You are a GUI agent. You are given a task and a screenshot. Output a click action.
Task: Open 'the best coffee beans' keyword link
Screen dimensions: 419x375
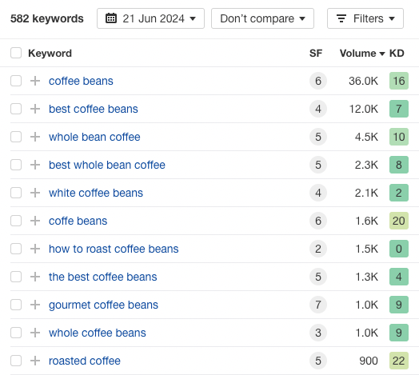click(103, 277)
